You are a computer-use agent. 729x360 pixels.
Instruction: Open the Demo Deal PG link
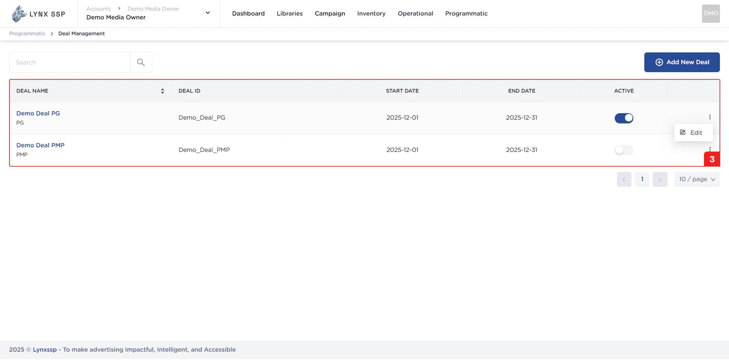[38, 113]
